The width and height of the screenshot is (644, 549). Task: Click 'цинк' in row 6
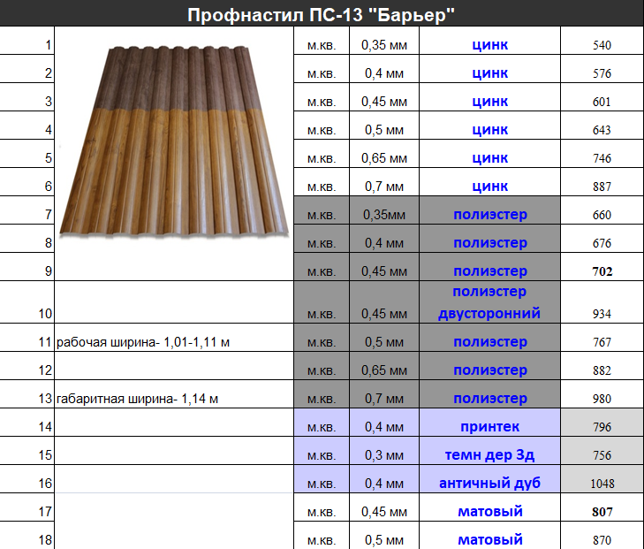[490, 187]
